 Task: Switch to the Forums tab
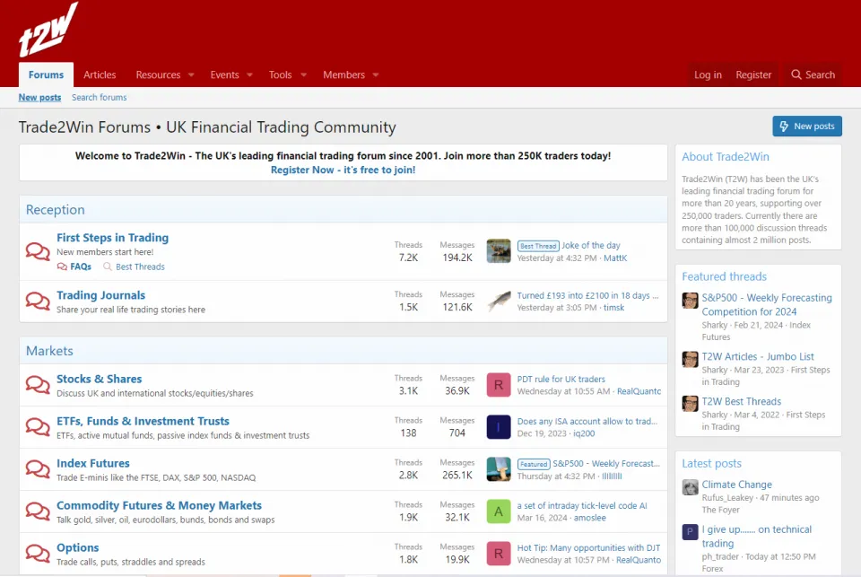pos(45,74)
